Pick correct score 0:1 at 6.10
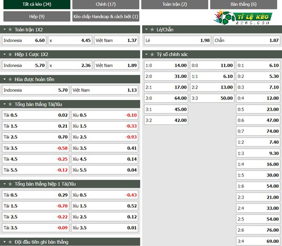Viewport: 282px width, 246px height. 258,65
